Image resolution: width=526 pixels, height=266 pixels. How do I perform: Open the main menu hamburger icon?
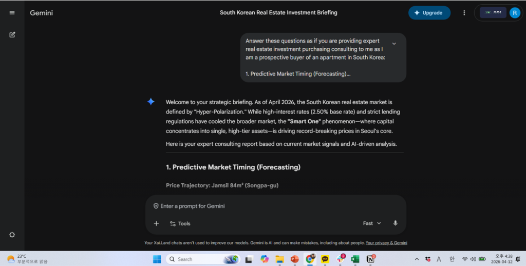coord(12,13)
